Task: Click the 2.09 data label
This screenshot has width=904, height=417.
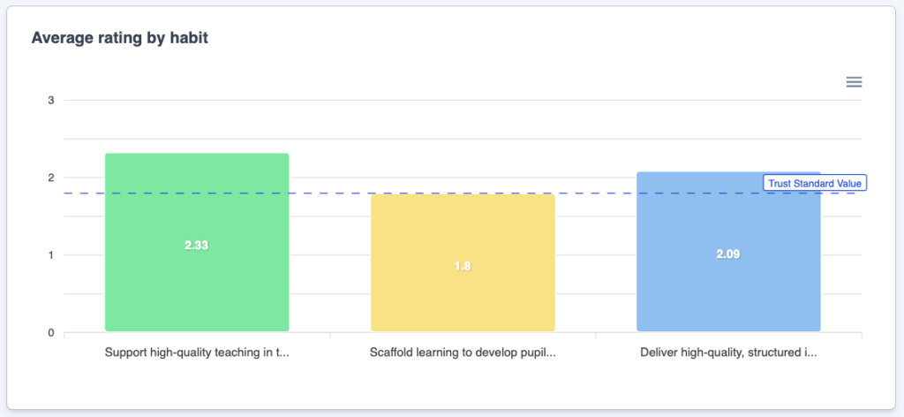Action: [728, 254]
